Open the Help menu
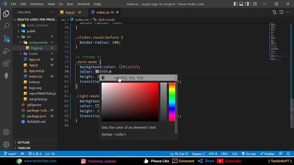 (97, 4)
